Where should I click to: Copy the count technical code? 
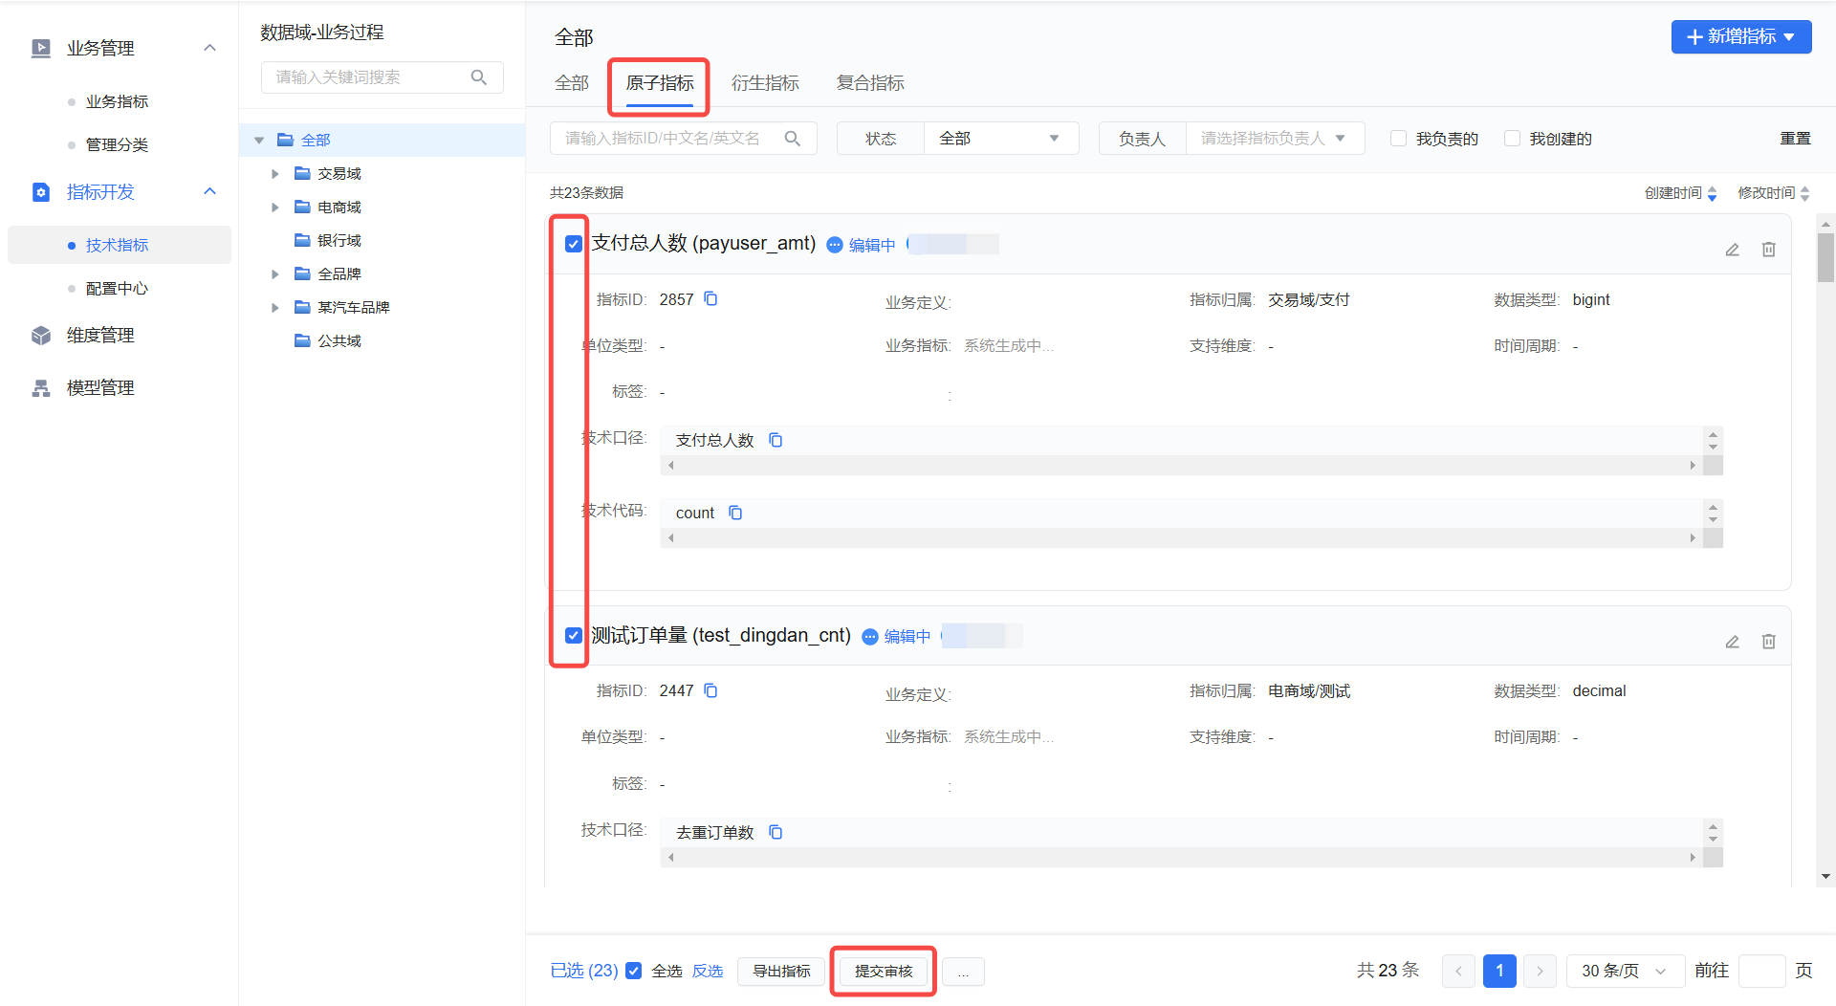click(735, 513)
